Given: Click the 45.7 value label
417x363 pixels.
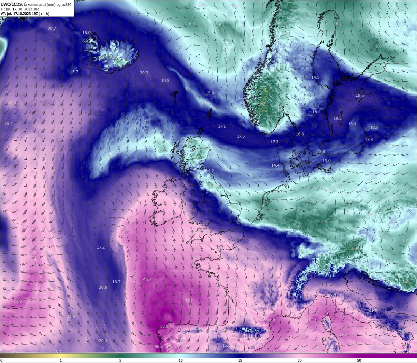Looking at the screenshot, I should (147, 280).
